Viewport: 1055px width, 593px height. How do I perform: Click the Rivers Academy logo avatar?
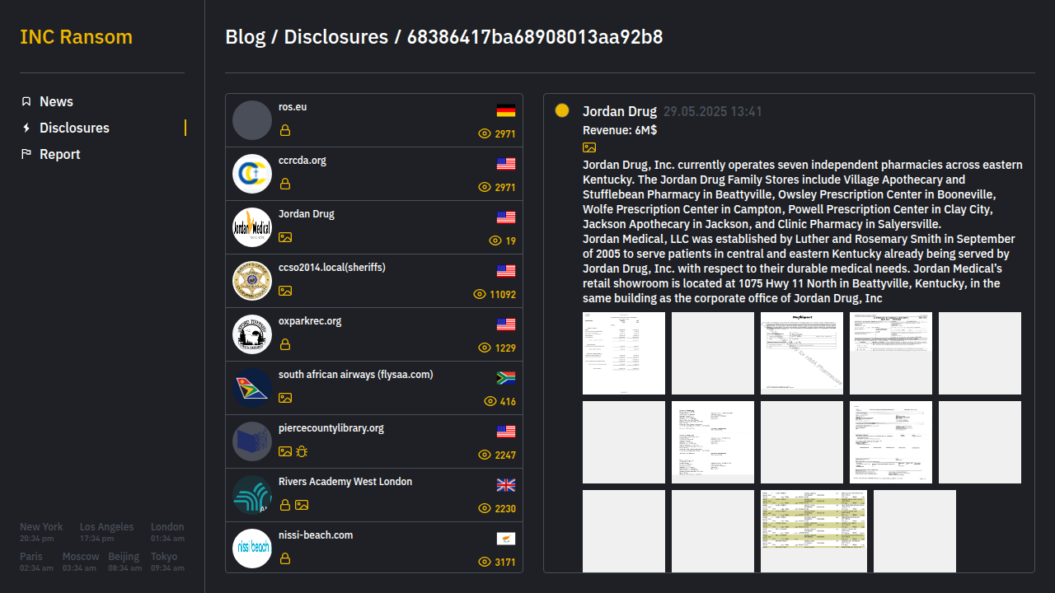click(x=252, y=495)
